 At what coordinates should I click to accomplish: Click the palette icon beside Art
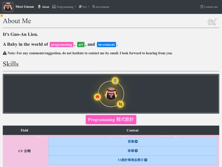coord(80,7)
